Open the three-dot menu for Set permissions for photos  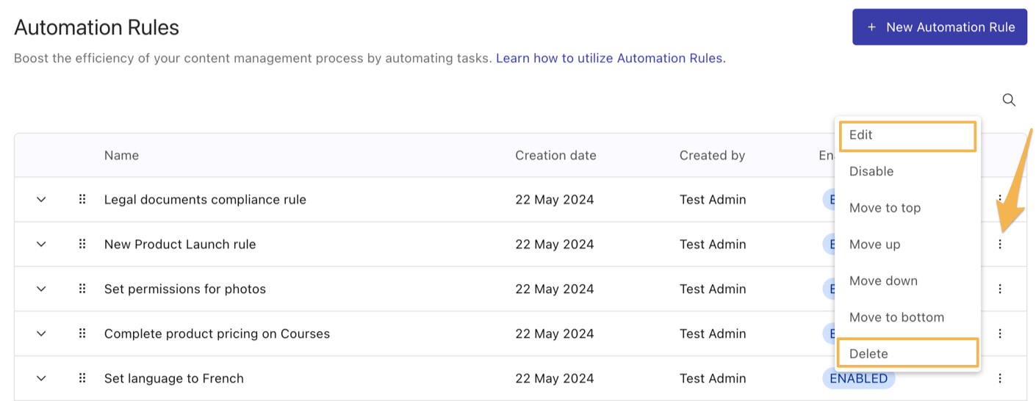pos(1000,289)
